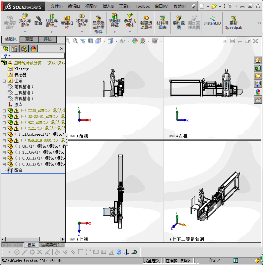Open dropdown under Linear Component Pattern

[x=51, y=32]
